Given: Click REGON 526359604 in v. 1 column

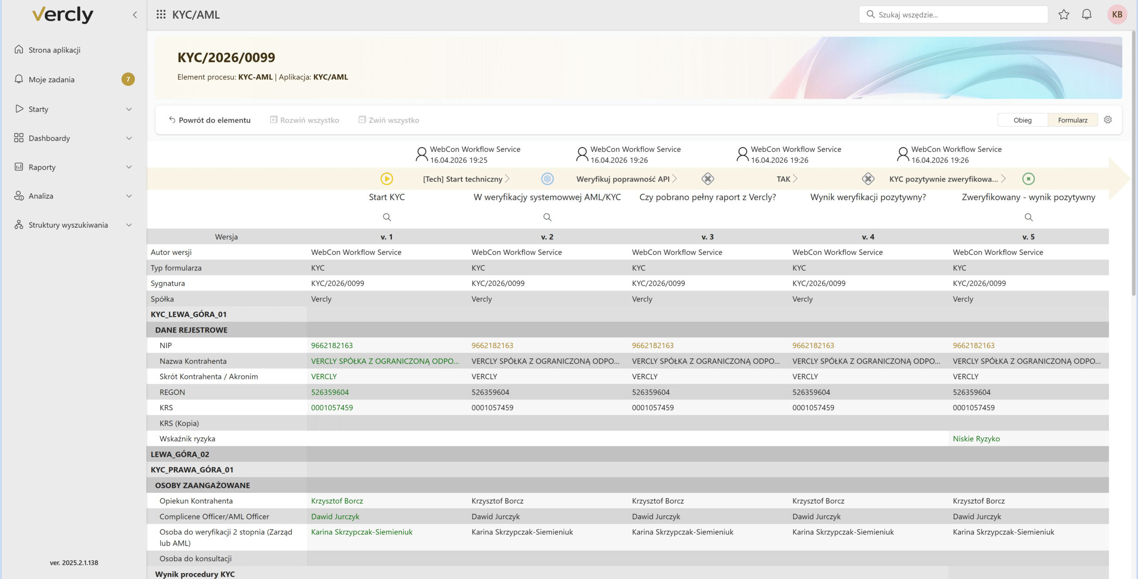Looking at the screenshot, I should (x=330, y=392).
